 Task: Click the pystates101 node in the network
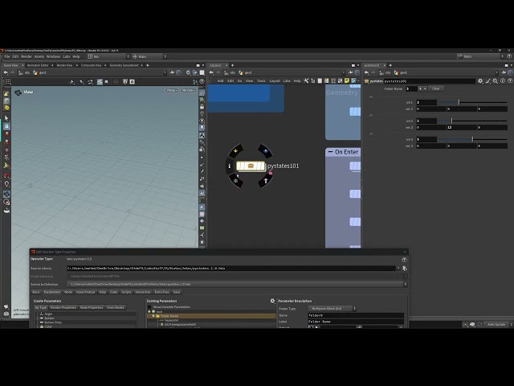point(251,166)
